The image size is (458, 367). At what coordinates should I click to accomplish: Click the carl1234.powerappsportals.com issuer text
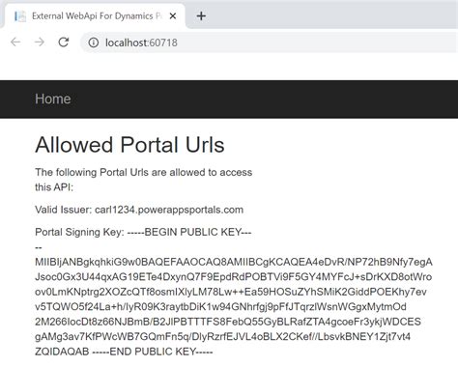169,210
